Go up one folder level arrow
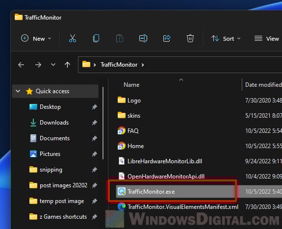Screen dimensions: 282x229 [x=68, y=65]
